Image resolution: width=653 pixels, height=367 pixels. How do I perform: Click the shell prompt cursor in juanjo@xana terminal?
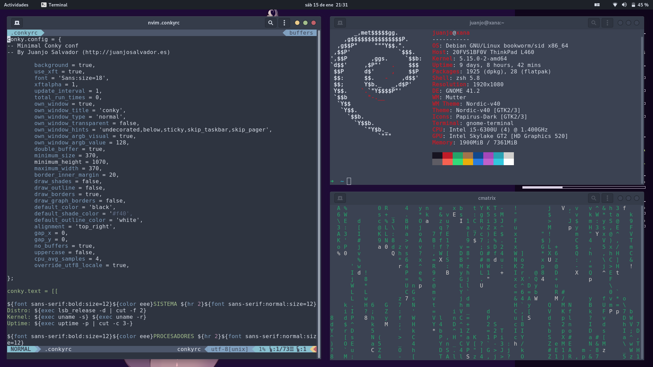(349, 181)
